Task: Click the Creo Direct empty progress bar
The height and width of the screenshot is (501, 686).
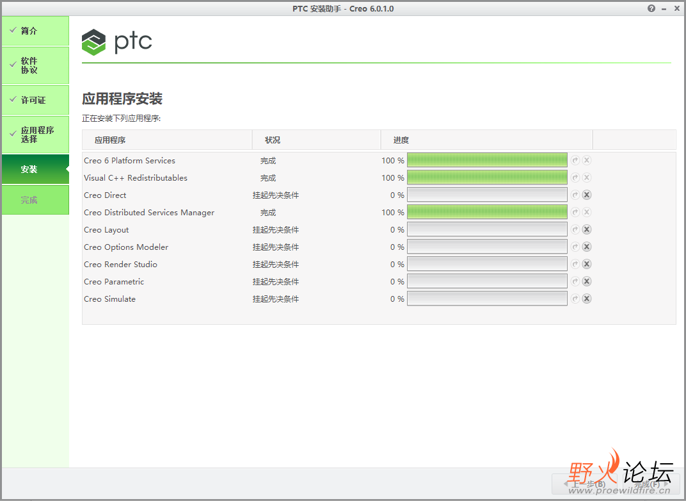Action: pyautogui.click(x=487, y=195)
